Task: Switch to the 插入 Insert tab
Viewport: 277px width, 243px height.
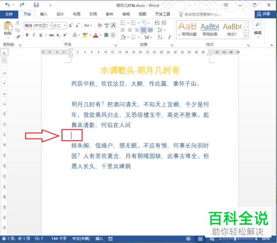Action: coord(44,14)
